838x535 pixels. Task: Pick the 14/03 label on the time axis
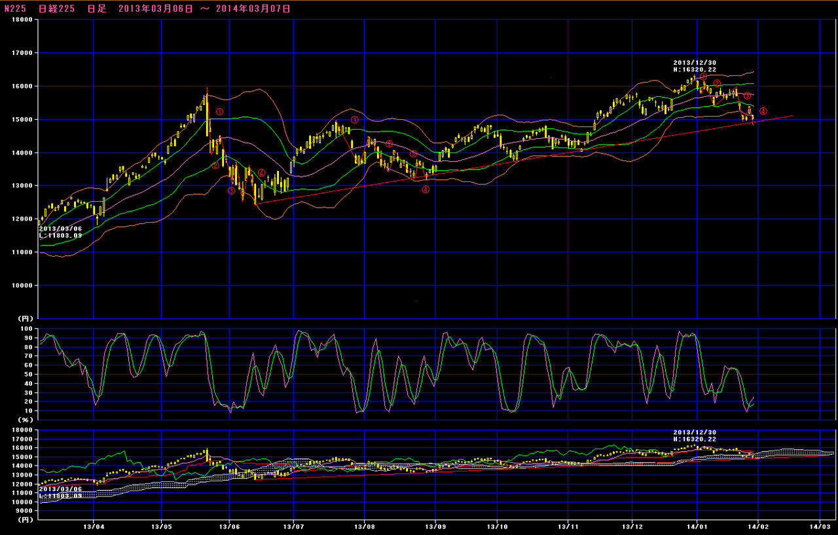pyautogui.click(x=820, y=526)
